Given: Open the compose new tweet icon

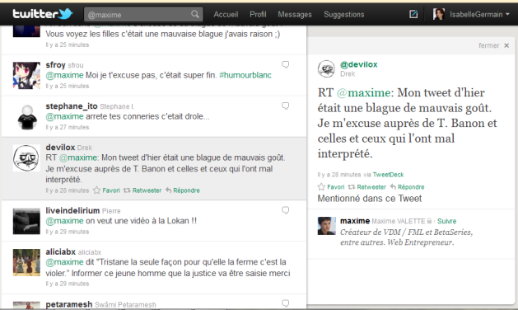Looking at the screenshot, I should [x=413, y=14].
